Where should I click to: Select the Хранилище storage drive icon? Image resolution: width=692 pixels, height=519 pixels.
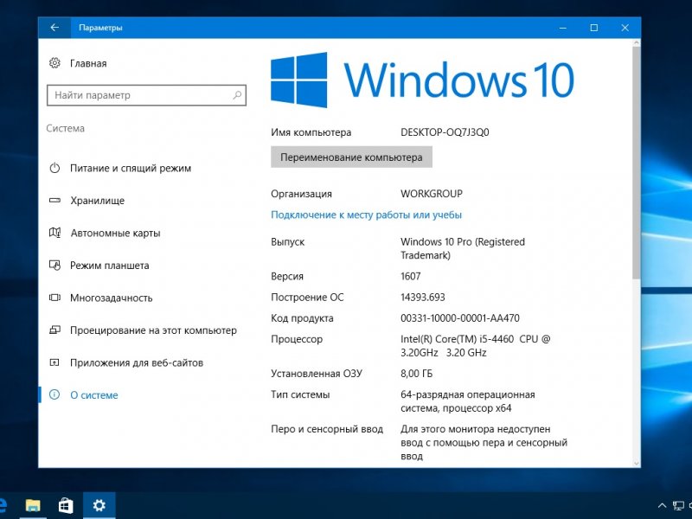(54, 201)
